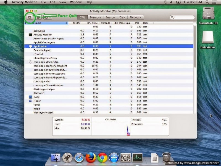Image resolution: width=221 pixels, height=166 pixels.
Task: Click the Dock process icon in the list
Action: coord(31,97)
